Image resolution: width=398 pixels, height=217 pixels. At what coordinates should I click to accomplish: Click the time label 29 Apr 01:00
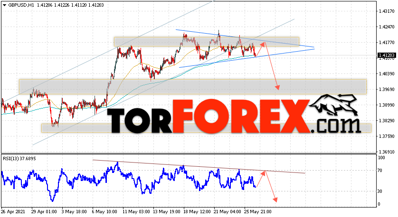click(x=43, y=211)
